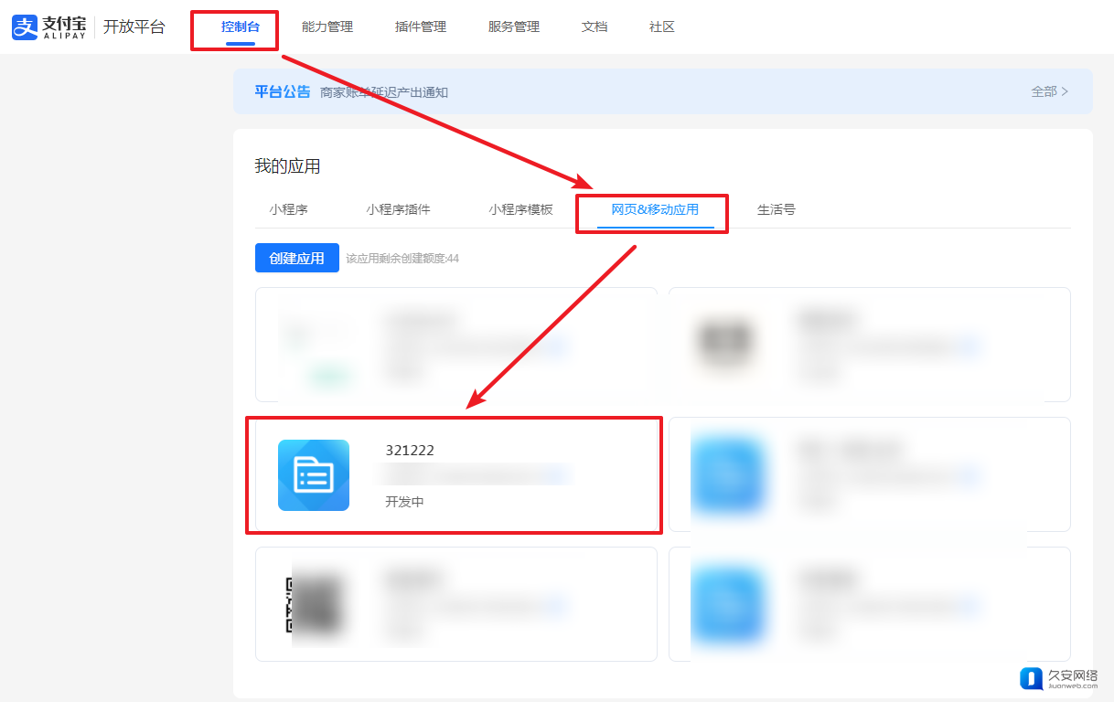Switch to the 小程序 tab
Screen dimensions: 1114x702
(x=289, y=209)
